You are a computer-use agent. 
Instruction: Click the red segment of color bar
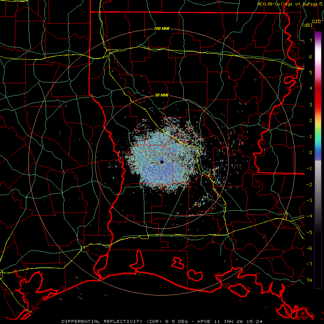coord(318,99)
